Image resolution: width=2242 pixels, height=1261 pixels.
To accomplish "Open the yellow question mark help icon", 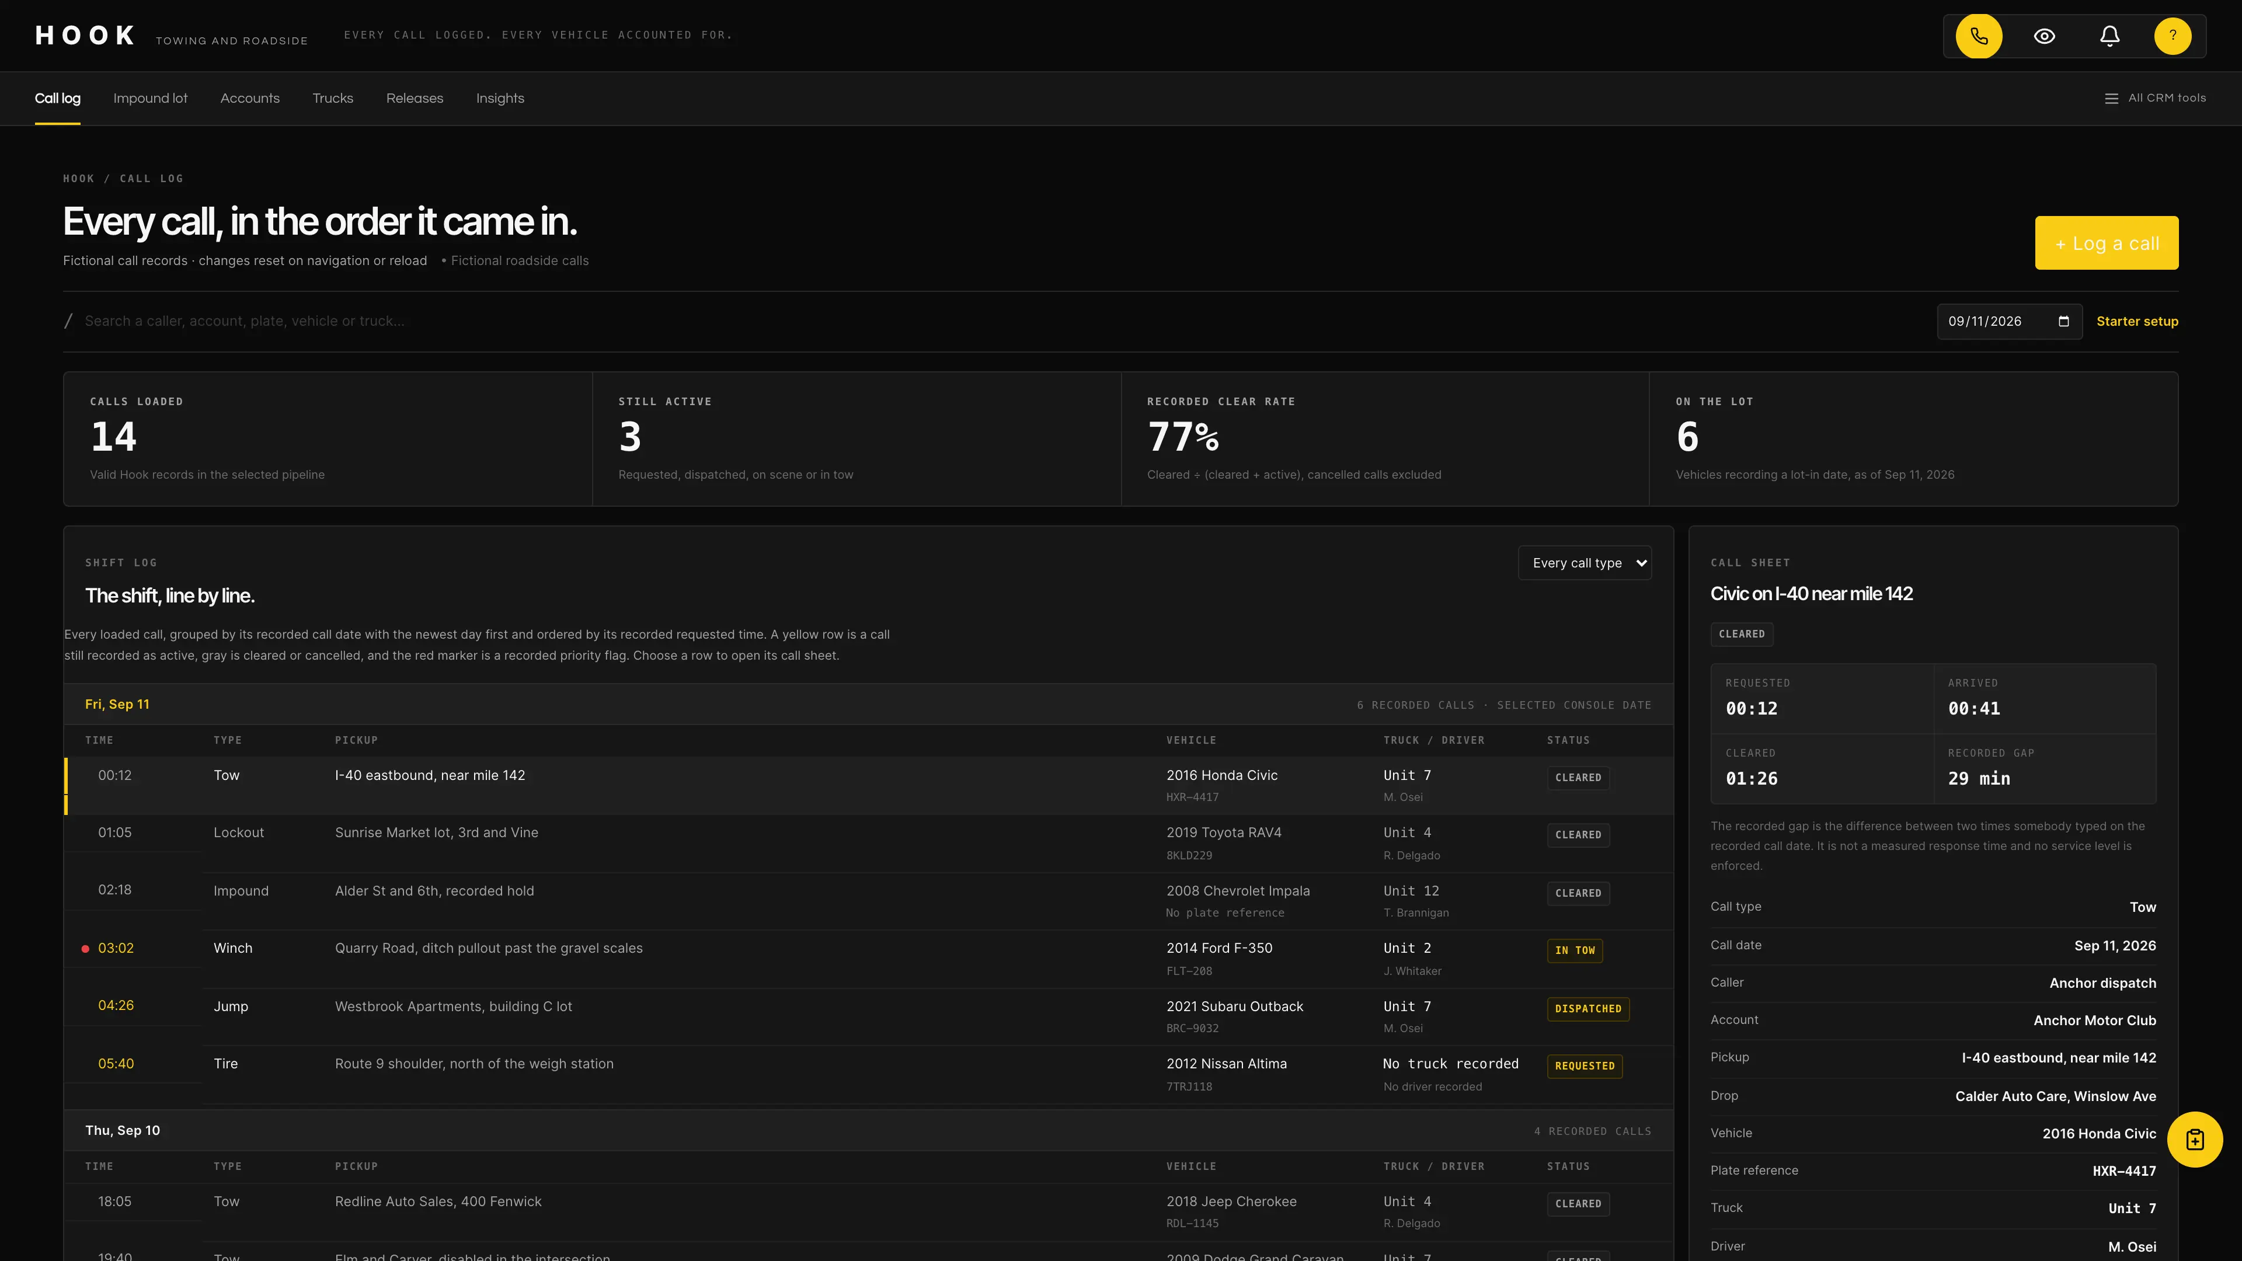I will tap(2173, 36).
